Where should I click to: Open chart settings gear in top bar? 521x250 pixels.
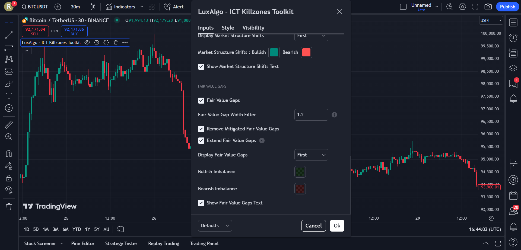[462, 7]
